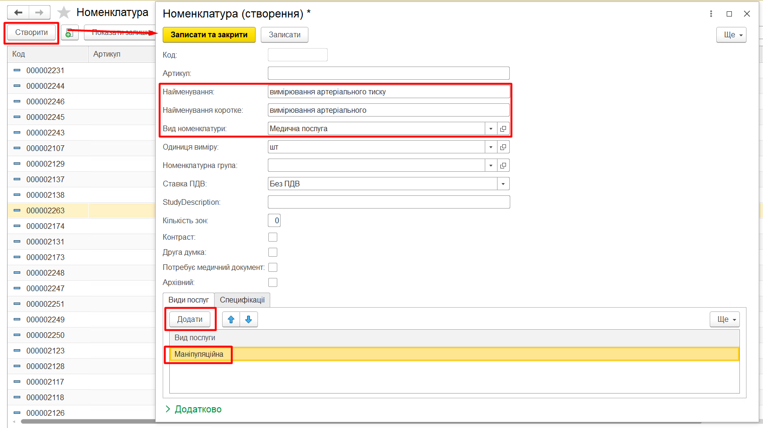The height and width of the screenshot is (428, 763).
Task: Click the forward navigation arrow
Action: click(40, 12)
